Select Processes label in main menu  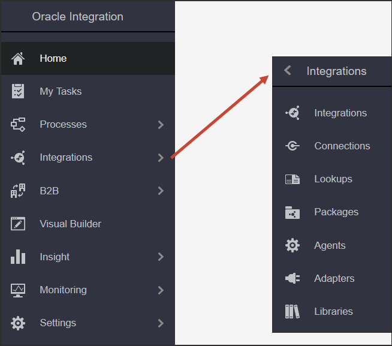click(x=64, y=124)
